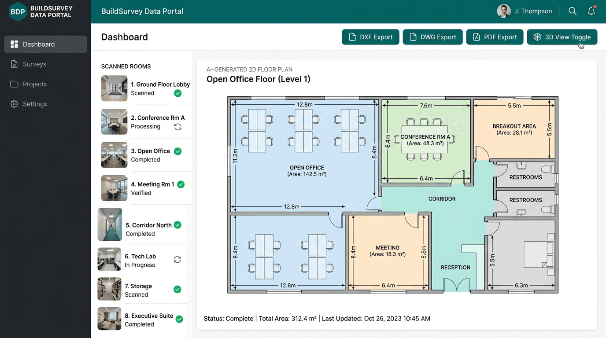Toggle 3D view with the 3D View Toggle button

(562, 37)
